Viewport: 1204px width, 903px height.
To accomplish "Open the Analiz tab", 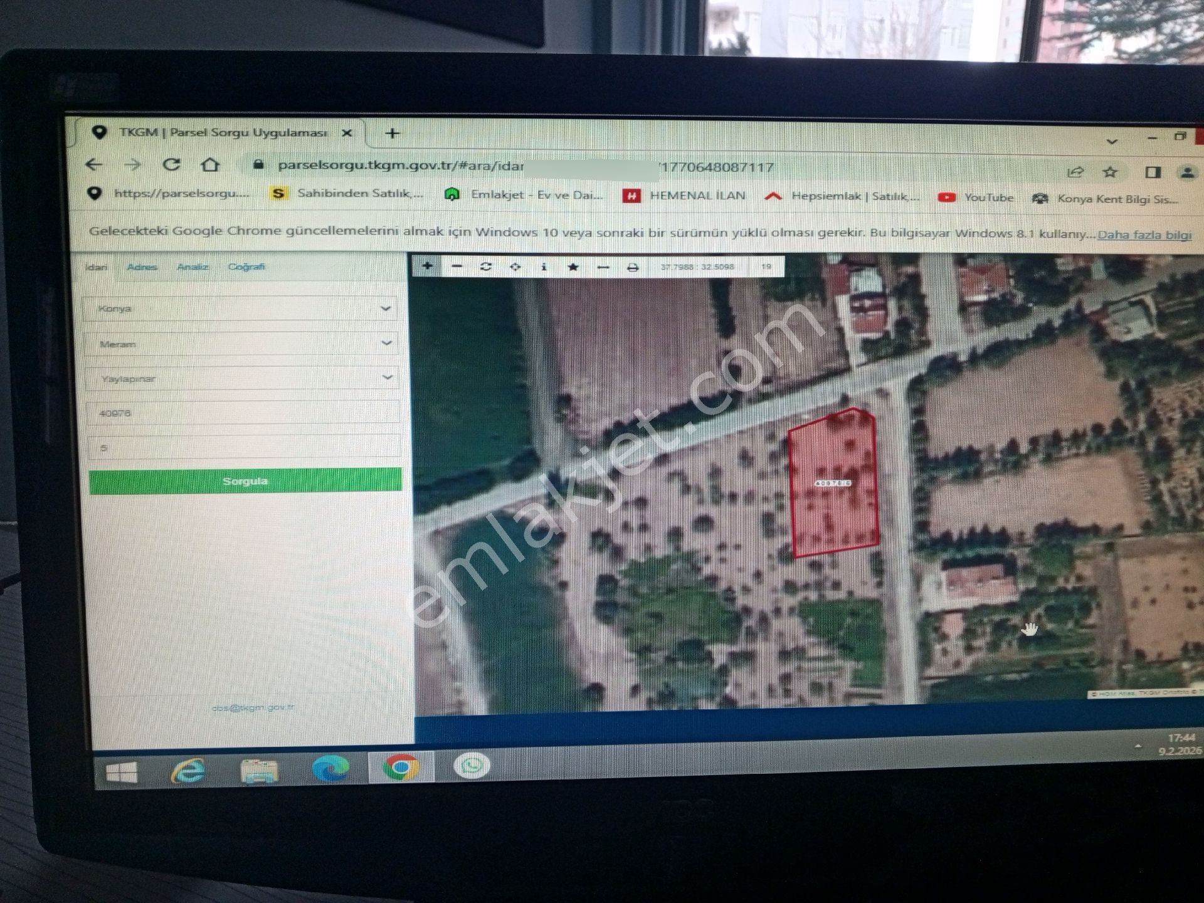I will (193, 267).
